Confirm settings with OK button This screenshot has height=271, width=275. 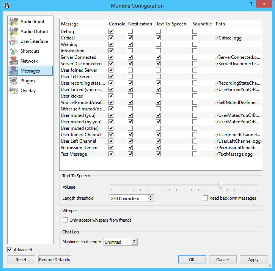tap(192, 259)
